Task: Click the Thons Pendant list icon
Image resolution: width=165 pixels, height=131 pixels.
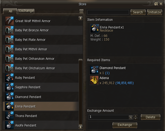Action: pyautogui.click(x=9, y=116)
